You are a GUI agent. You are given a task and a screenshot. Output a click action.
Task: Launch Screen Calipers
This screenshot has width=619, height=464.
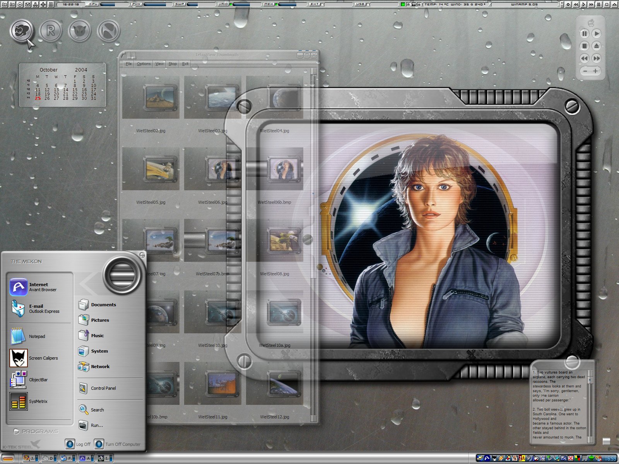tap(40, 358)
